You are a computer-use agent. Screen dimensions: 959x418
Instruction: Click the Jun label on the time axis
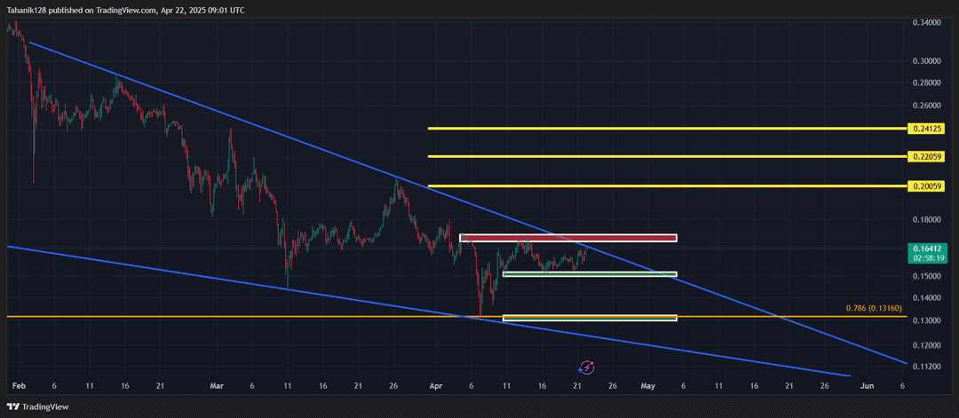[x=868, y=386]
